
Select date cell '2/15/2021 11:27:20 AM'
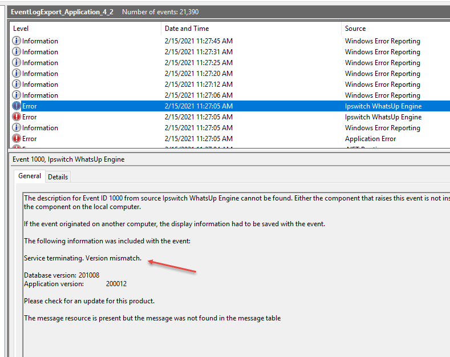198,74
